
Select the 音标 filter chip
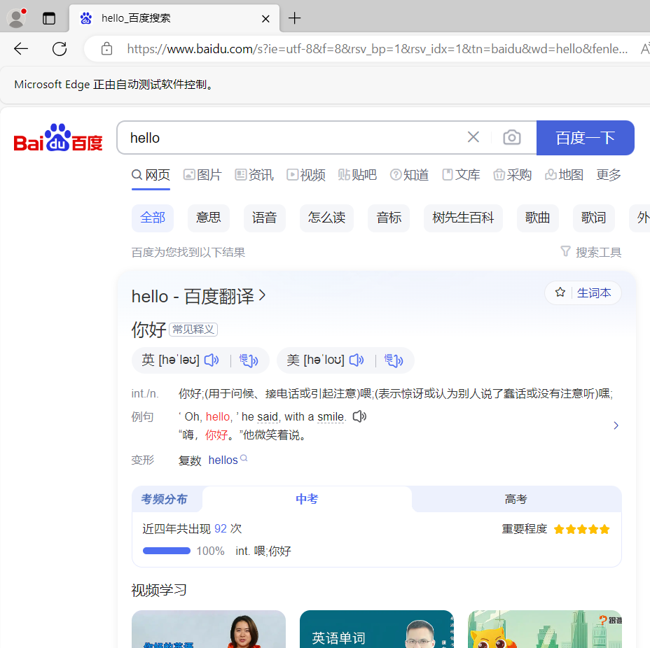[x=389, y=218]
